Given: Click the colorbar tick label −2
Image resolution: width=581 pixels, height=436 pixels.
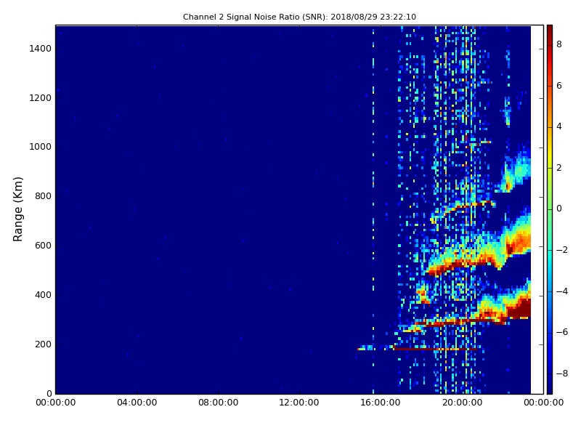Looking at the screenshot, I should click(x=561, y=250).
